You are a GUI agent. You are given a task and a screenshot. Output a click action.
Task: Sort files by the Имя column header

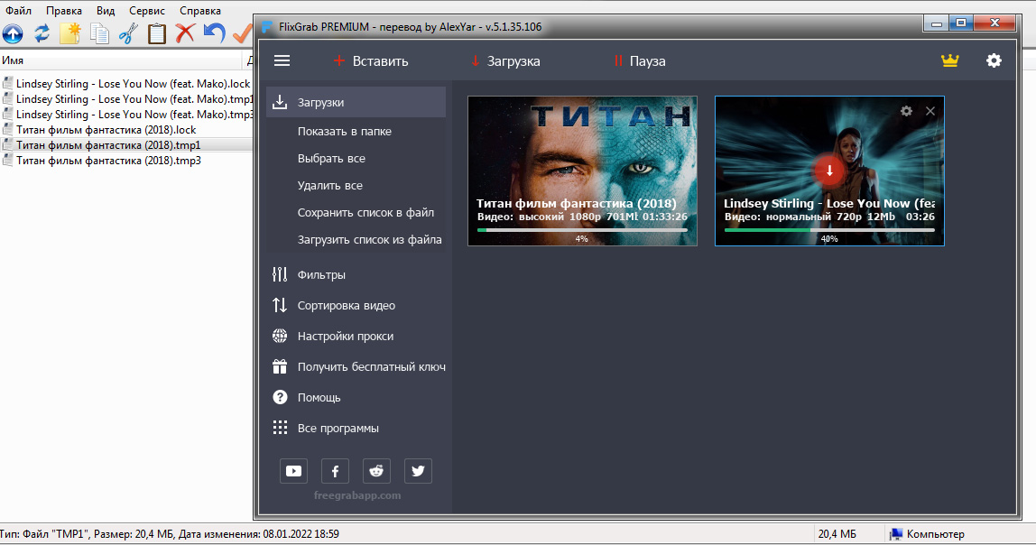coord(122,60)
